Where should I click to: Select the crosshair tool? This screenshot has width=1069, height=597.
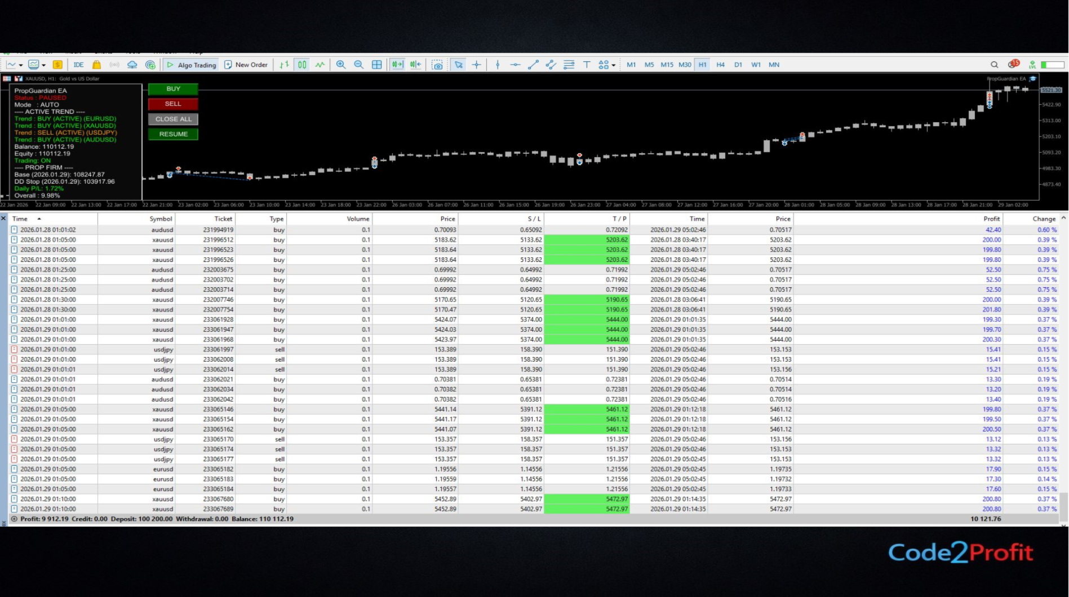tap(477, 65)
